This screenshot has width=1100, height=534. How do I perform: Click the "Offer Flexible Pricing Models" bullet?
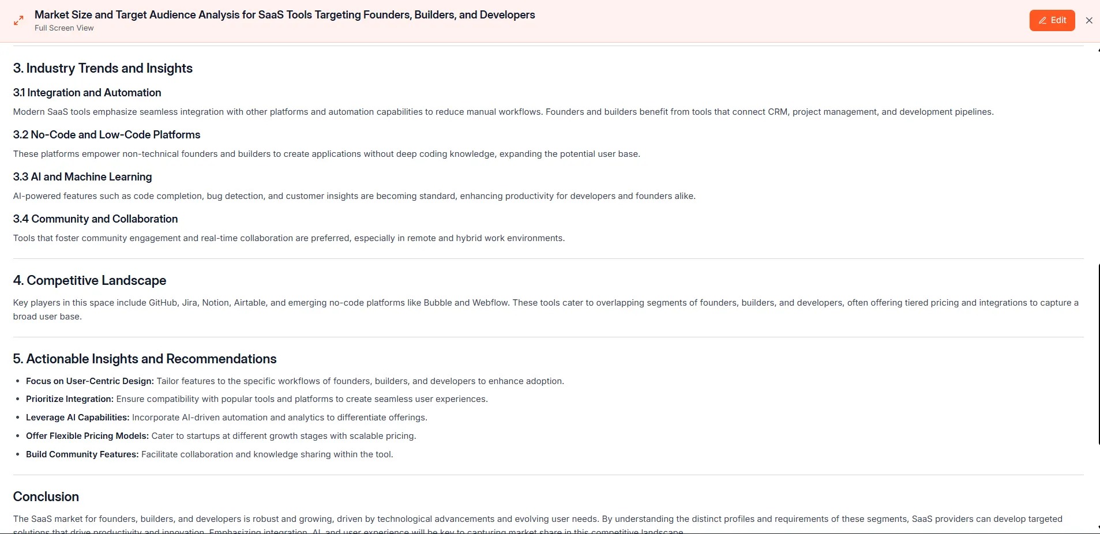point(87,436)
